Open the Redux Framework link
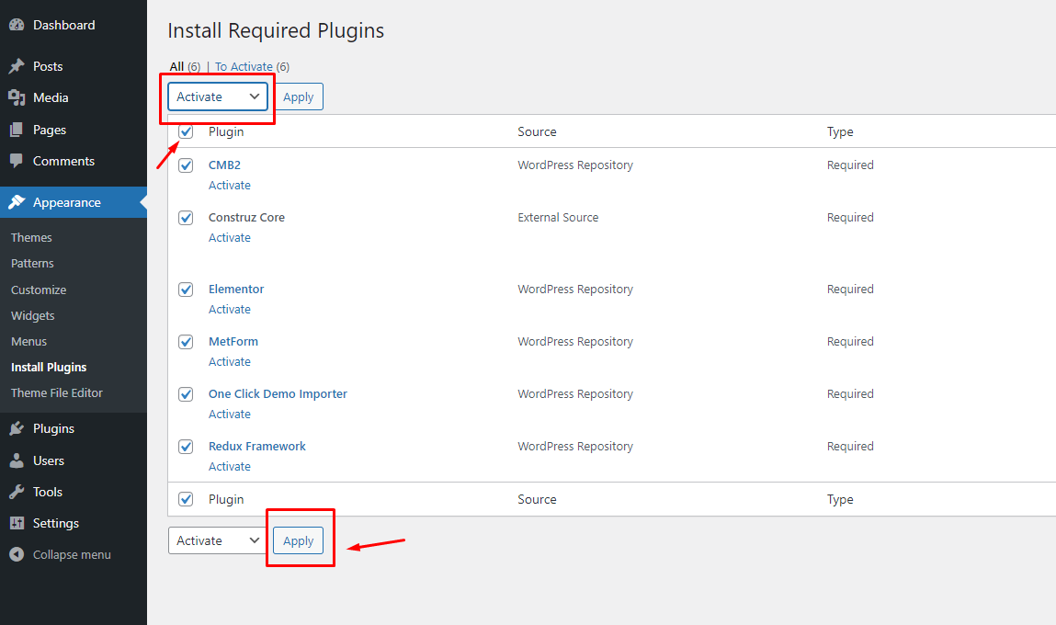The height and width of the screenshot is (625, 1056). coord(257,447)
